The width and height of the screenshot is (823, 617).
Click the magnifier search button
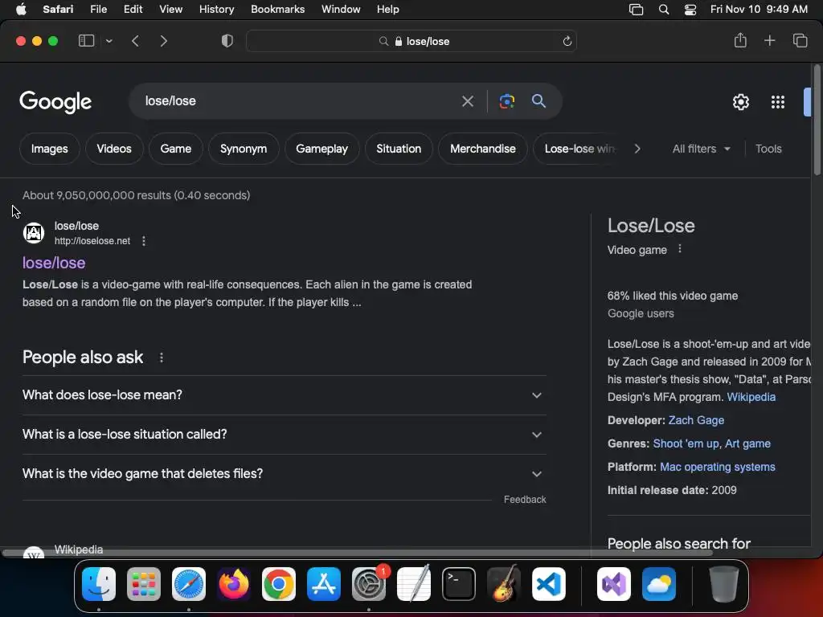pos(538,101)
